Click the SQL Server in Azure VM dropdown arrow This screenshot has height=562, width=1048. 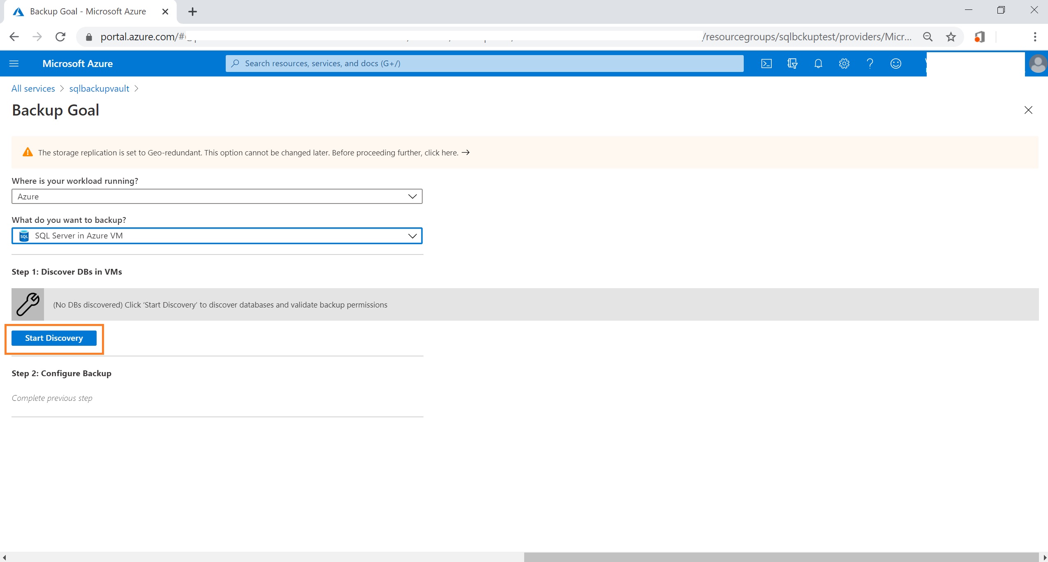[x=412, y=236]
